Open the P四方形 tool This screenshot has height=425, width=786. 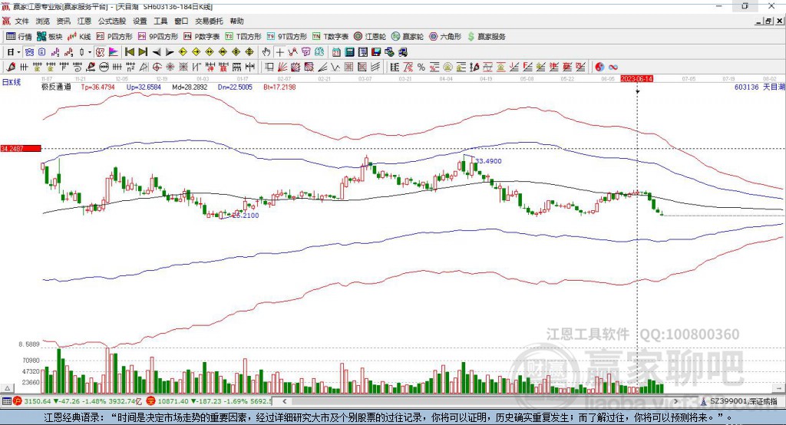coord(114,37)
